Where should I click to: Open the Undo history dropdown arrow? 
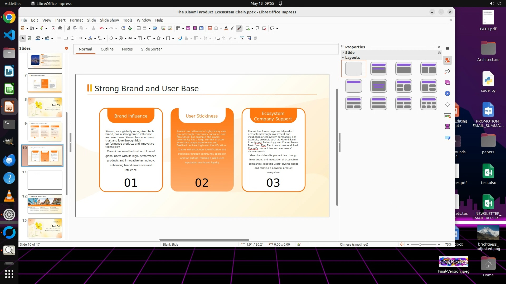(106, 29)
